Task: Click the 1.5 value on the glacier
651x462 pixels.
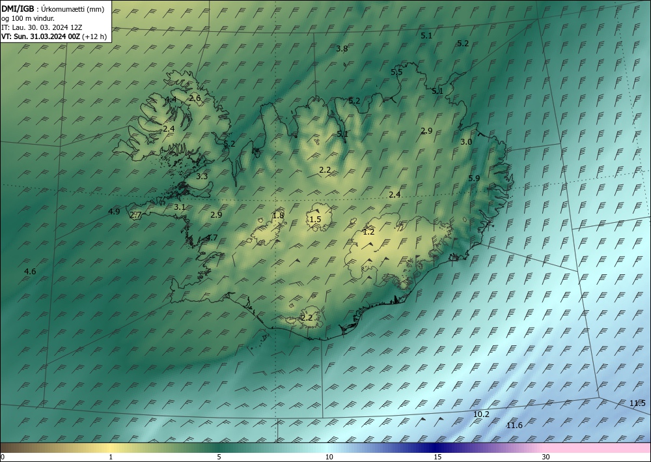Action: tap(315, 219)
